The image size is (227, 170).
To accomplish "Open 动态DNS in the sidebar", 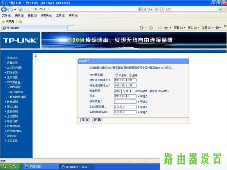I will point(12,136).
